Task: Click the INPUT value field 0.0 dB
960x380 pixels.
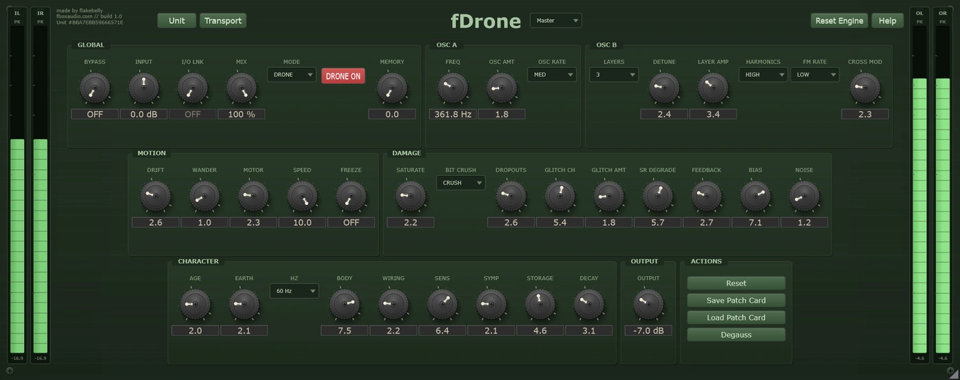Action: click(143, 114)
